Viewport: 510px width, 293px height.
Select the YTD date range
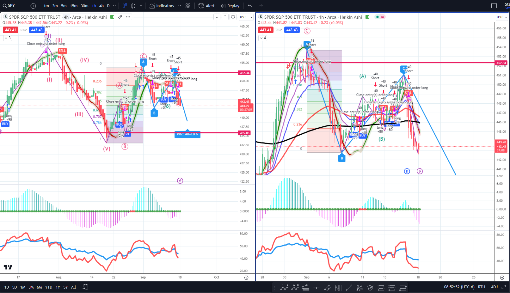point(49,287)
